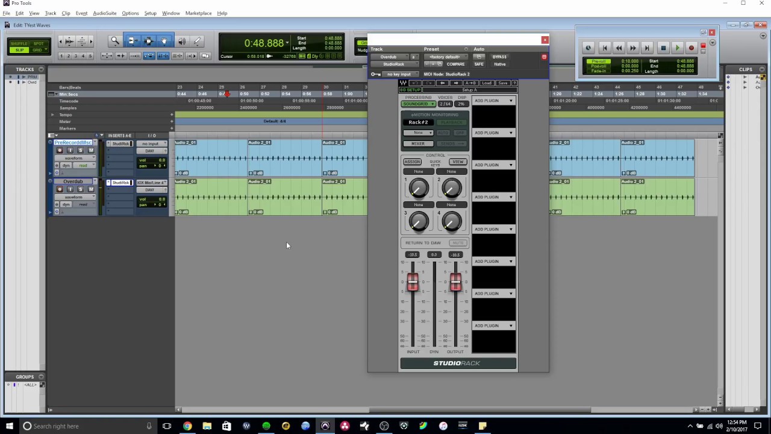Click Return to Zero in Transport
771x434 pixels.
pyautogui.click(x=605, y=48)
